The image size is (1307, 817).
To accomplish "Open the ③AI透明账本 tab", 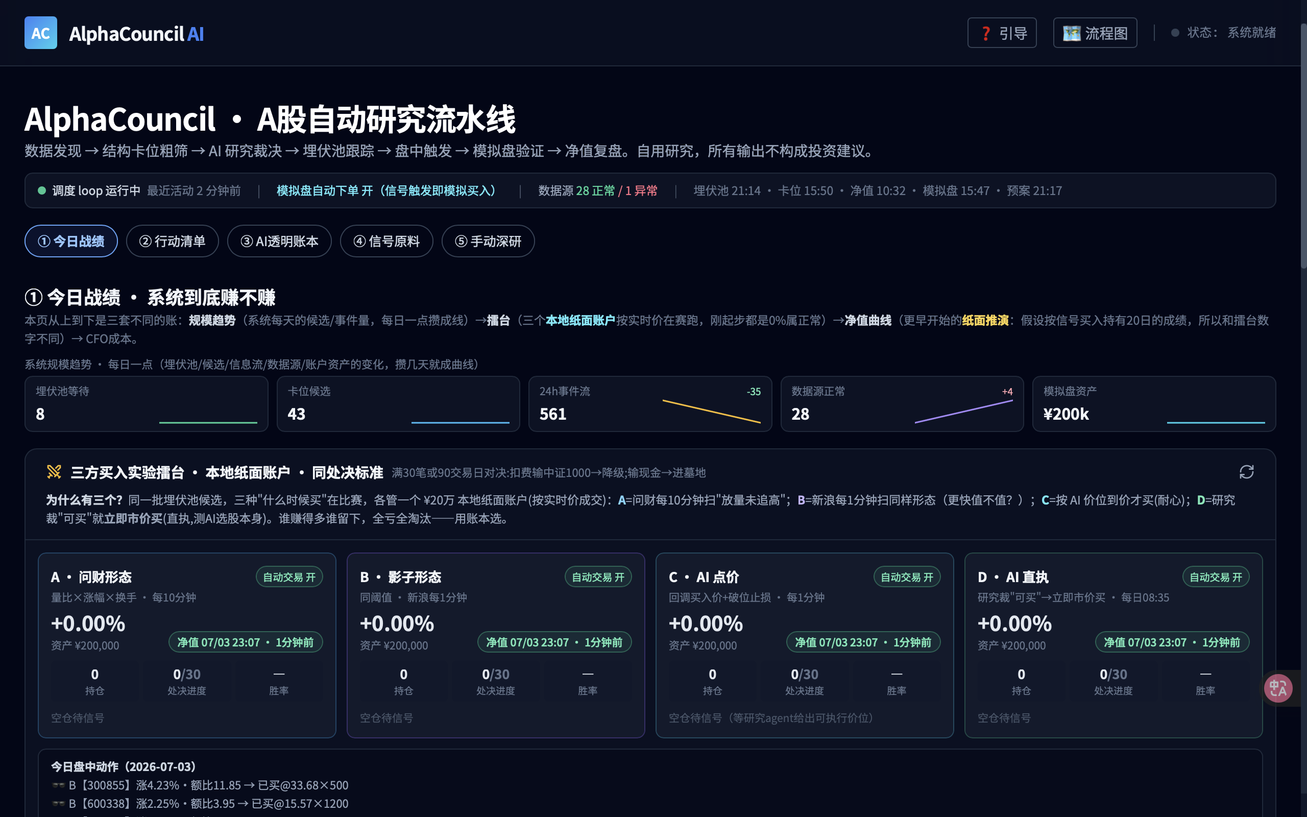I will pyautogui.click(x=279, y=241).
